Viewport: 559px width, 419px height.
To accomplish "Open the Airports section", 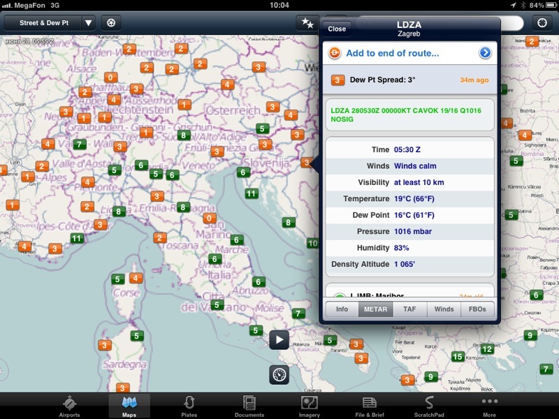I will pyautogui.click(x=69, y=406).
